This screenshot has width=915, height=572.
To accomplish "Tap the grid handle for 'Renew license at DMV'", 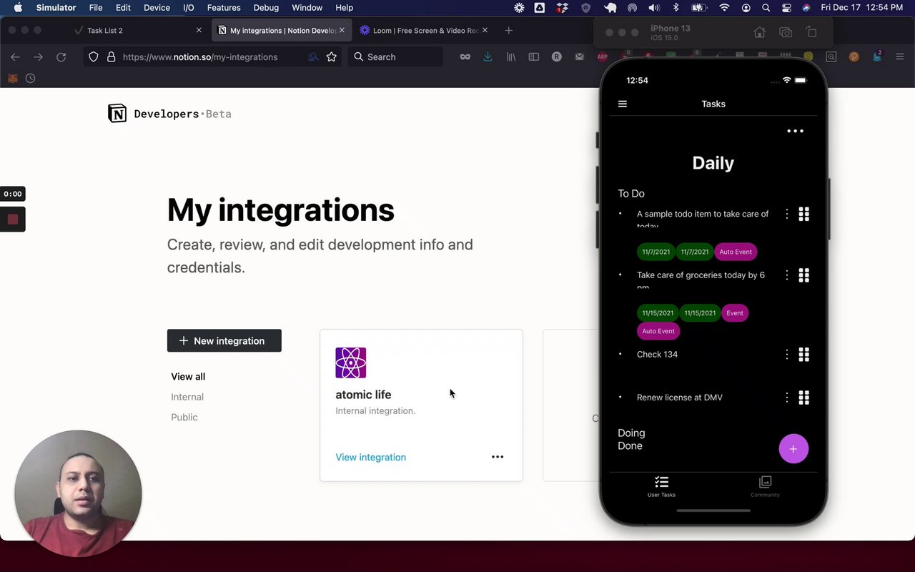I will (804, 397).
